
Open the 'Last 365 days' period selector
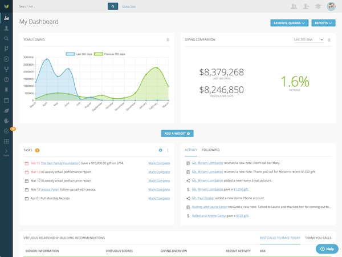pos(308,40)
